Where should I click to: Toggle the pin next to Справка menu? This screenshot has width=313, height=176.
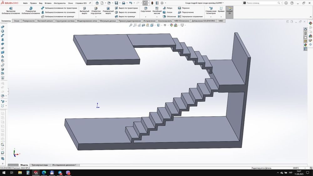point(90,3)
